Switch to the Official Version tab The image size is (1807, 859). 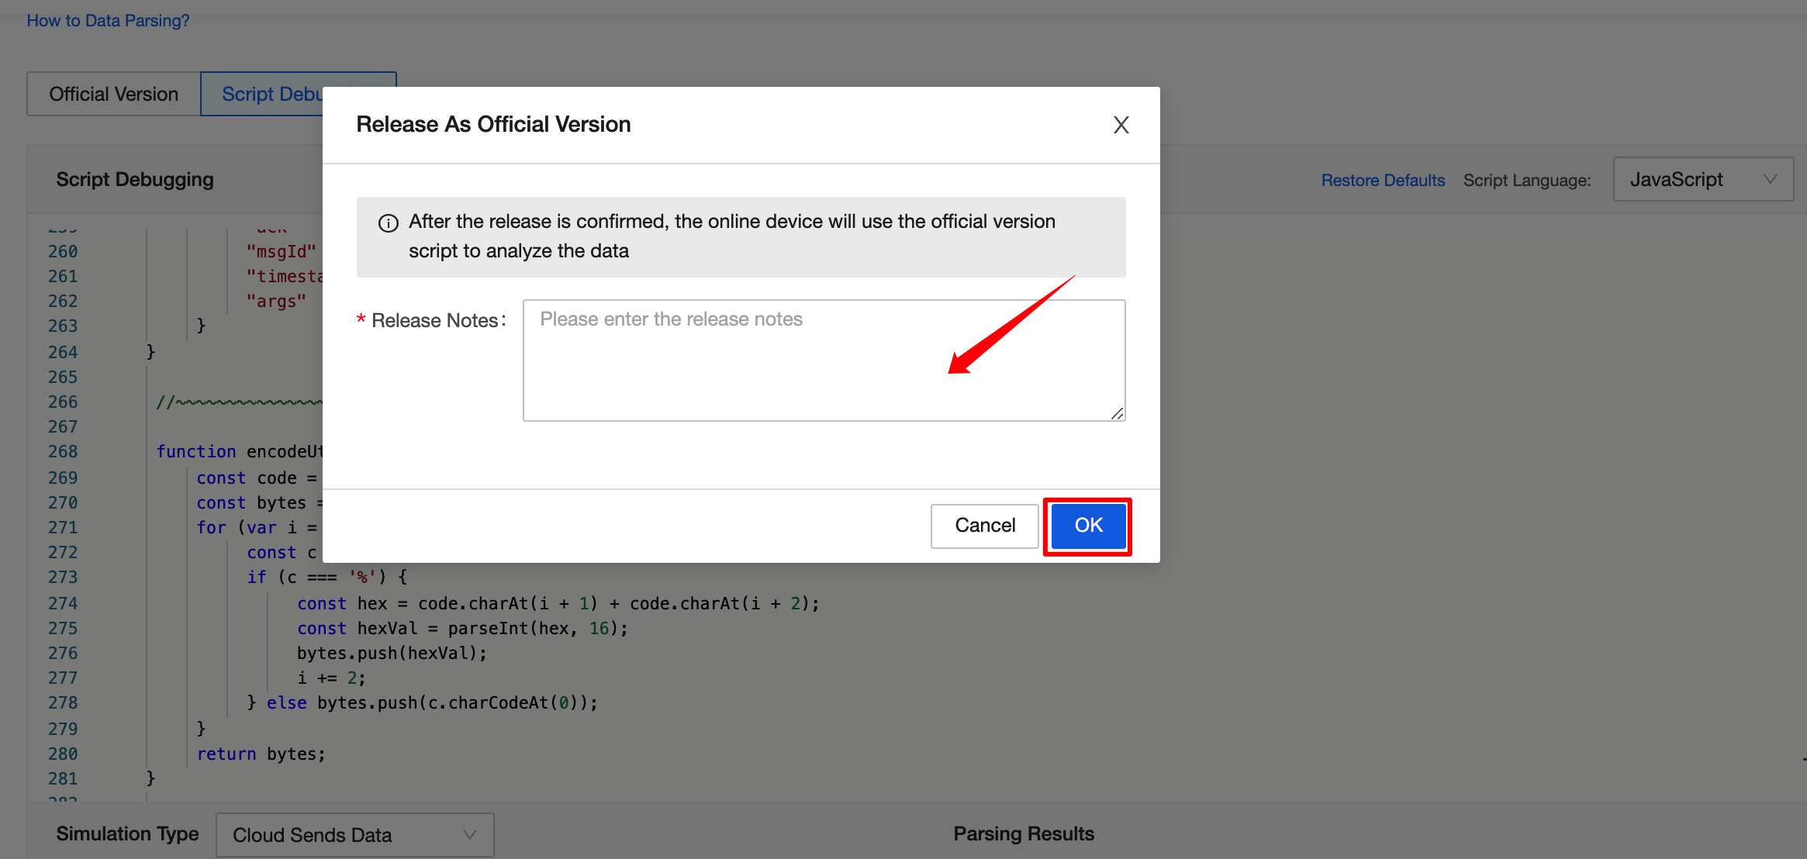113,93
